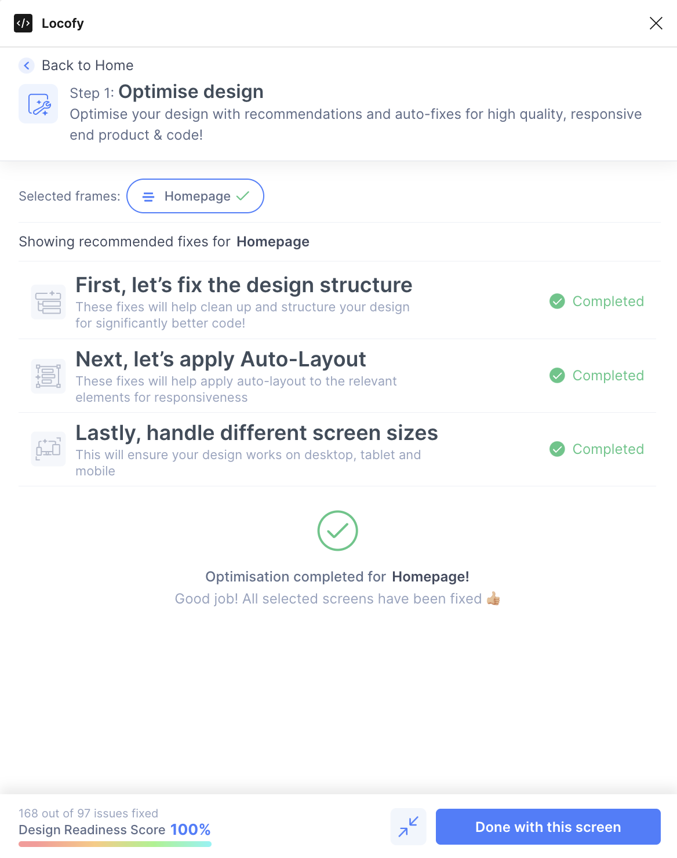Open Back to Home
The image size is (677, 858).
point(87,66)
